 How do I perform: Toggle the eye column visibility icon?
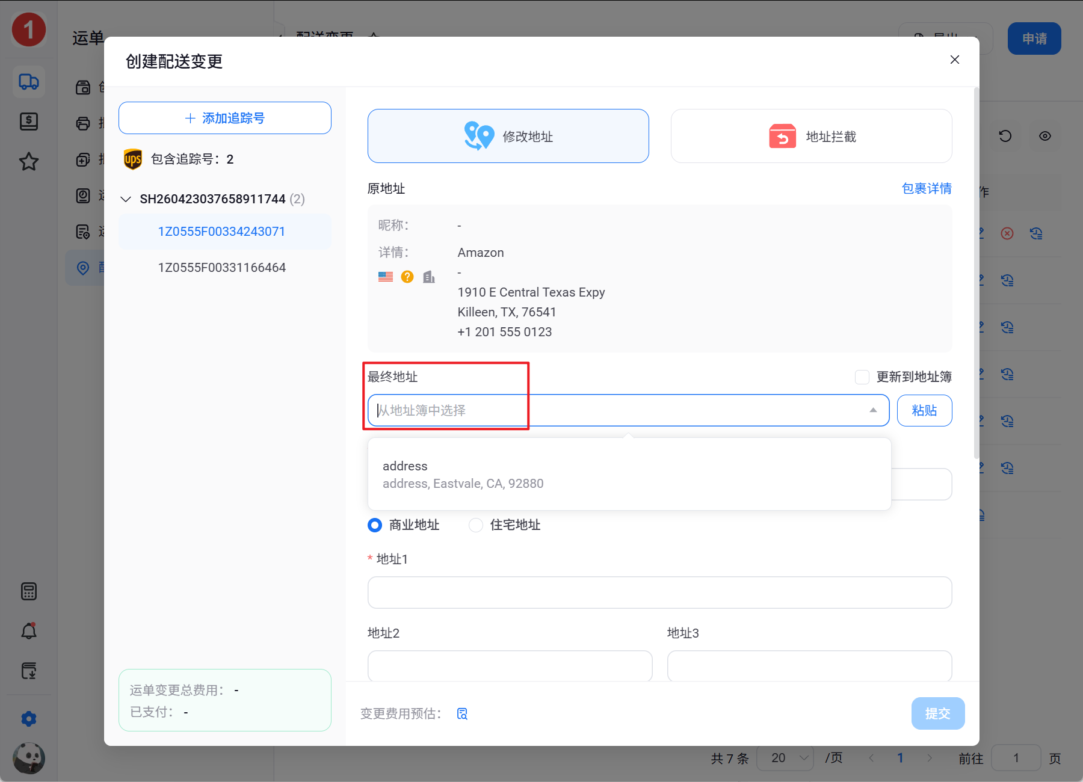point(1045,136)
